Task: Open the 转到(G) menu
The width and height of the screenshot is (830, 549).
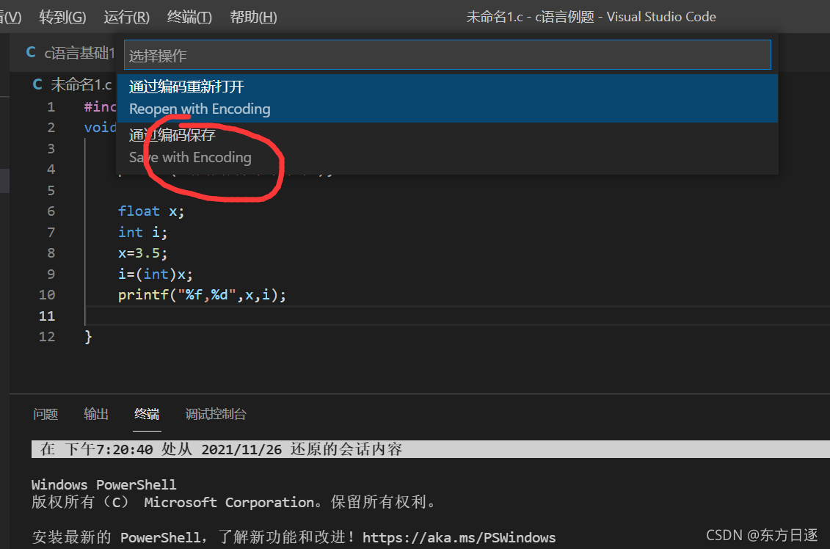Action: pyautogui.click(x=62, y=16)
